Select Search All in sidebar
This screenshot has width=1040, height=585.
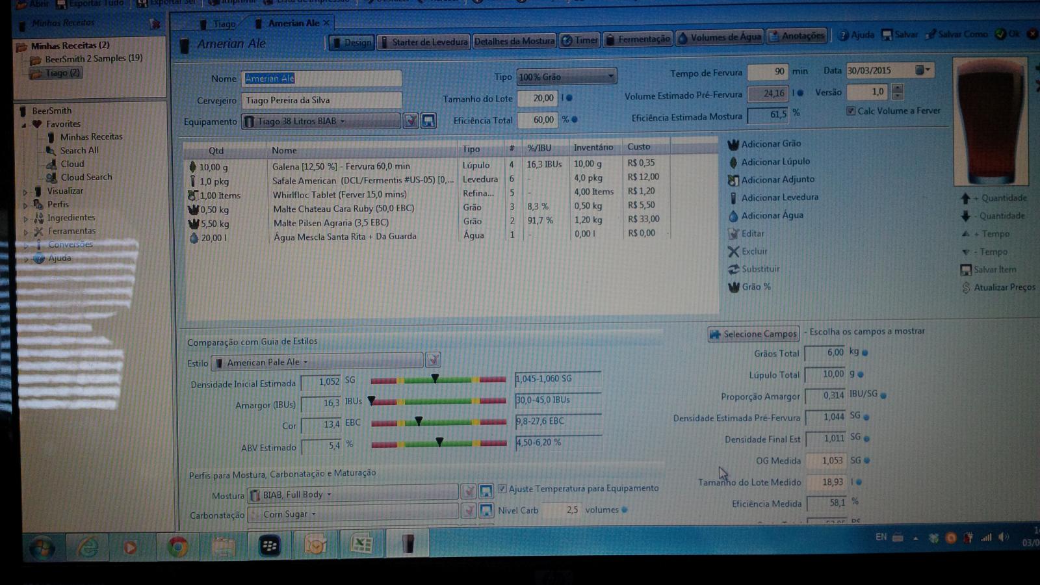[72, 150]
